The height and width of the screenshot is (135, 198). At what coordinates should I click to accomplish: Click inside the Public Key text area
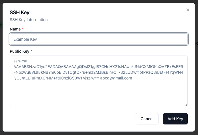click(x=99, y=81)
